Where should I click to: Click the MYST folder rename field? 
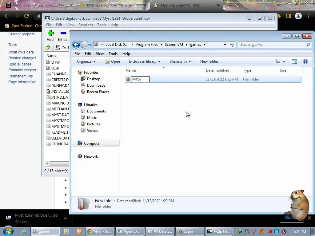pyautogui.click(x=140, y=79)
